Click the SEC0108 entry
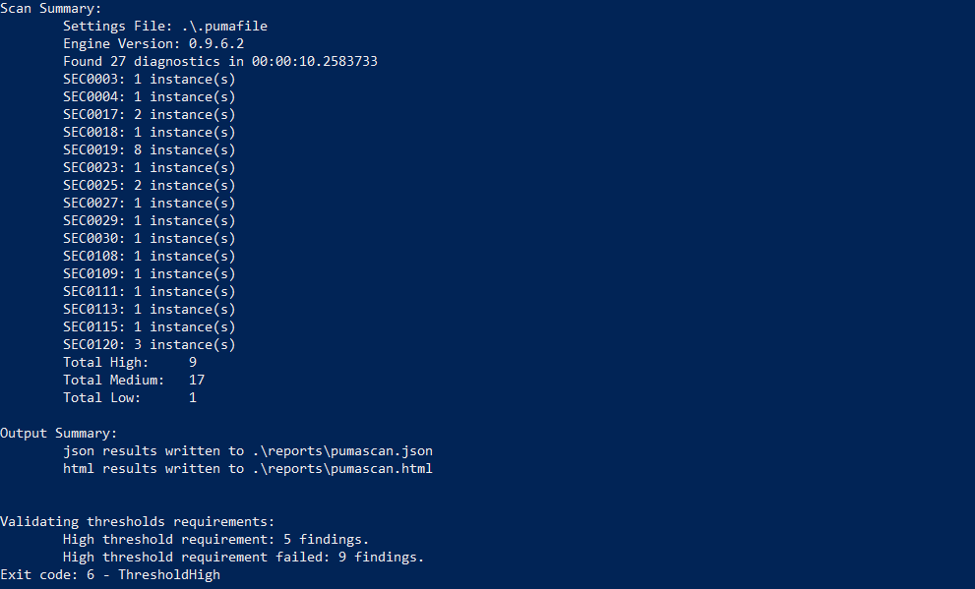This screenshot has height=589, width=975. coord(149,256)
